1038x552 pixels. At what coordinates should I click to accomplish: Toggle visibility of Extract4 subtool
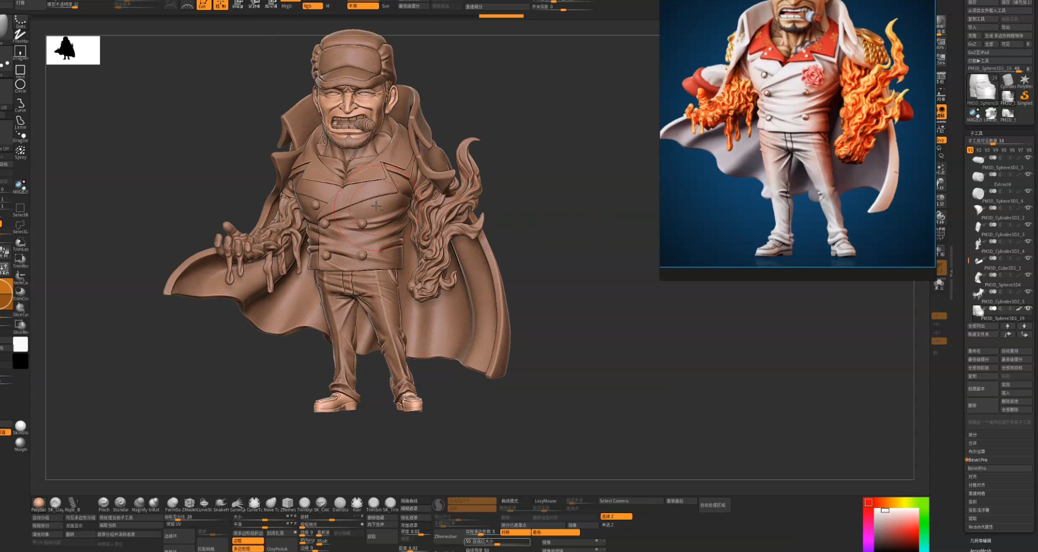pos(1029,175)
